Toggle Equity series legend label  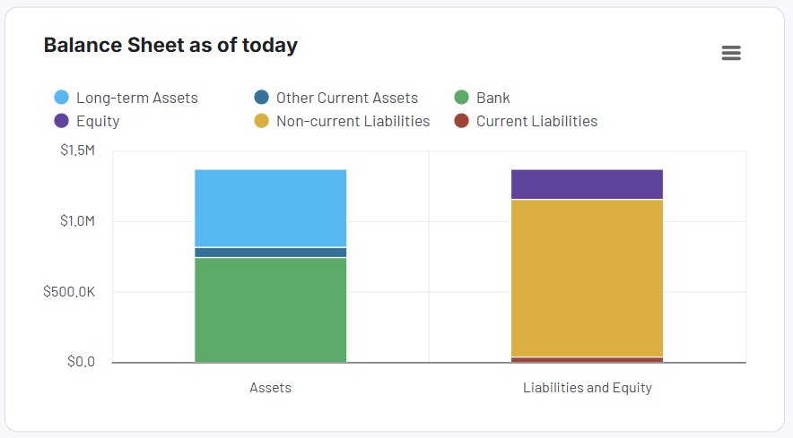click(x=98, y=121)
